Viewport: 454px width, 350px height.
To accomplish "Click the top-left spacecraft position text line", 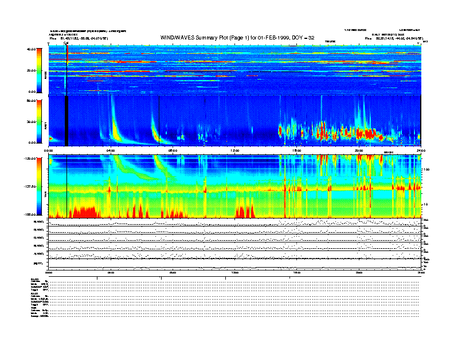I will point(79,38).
